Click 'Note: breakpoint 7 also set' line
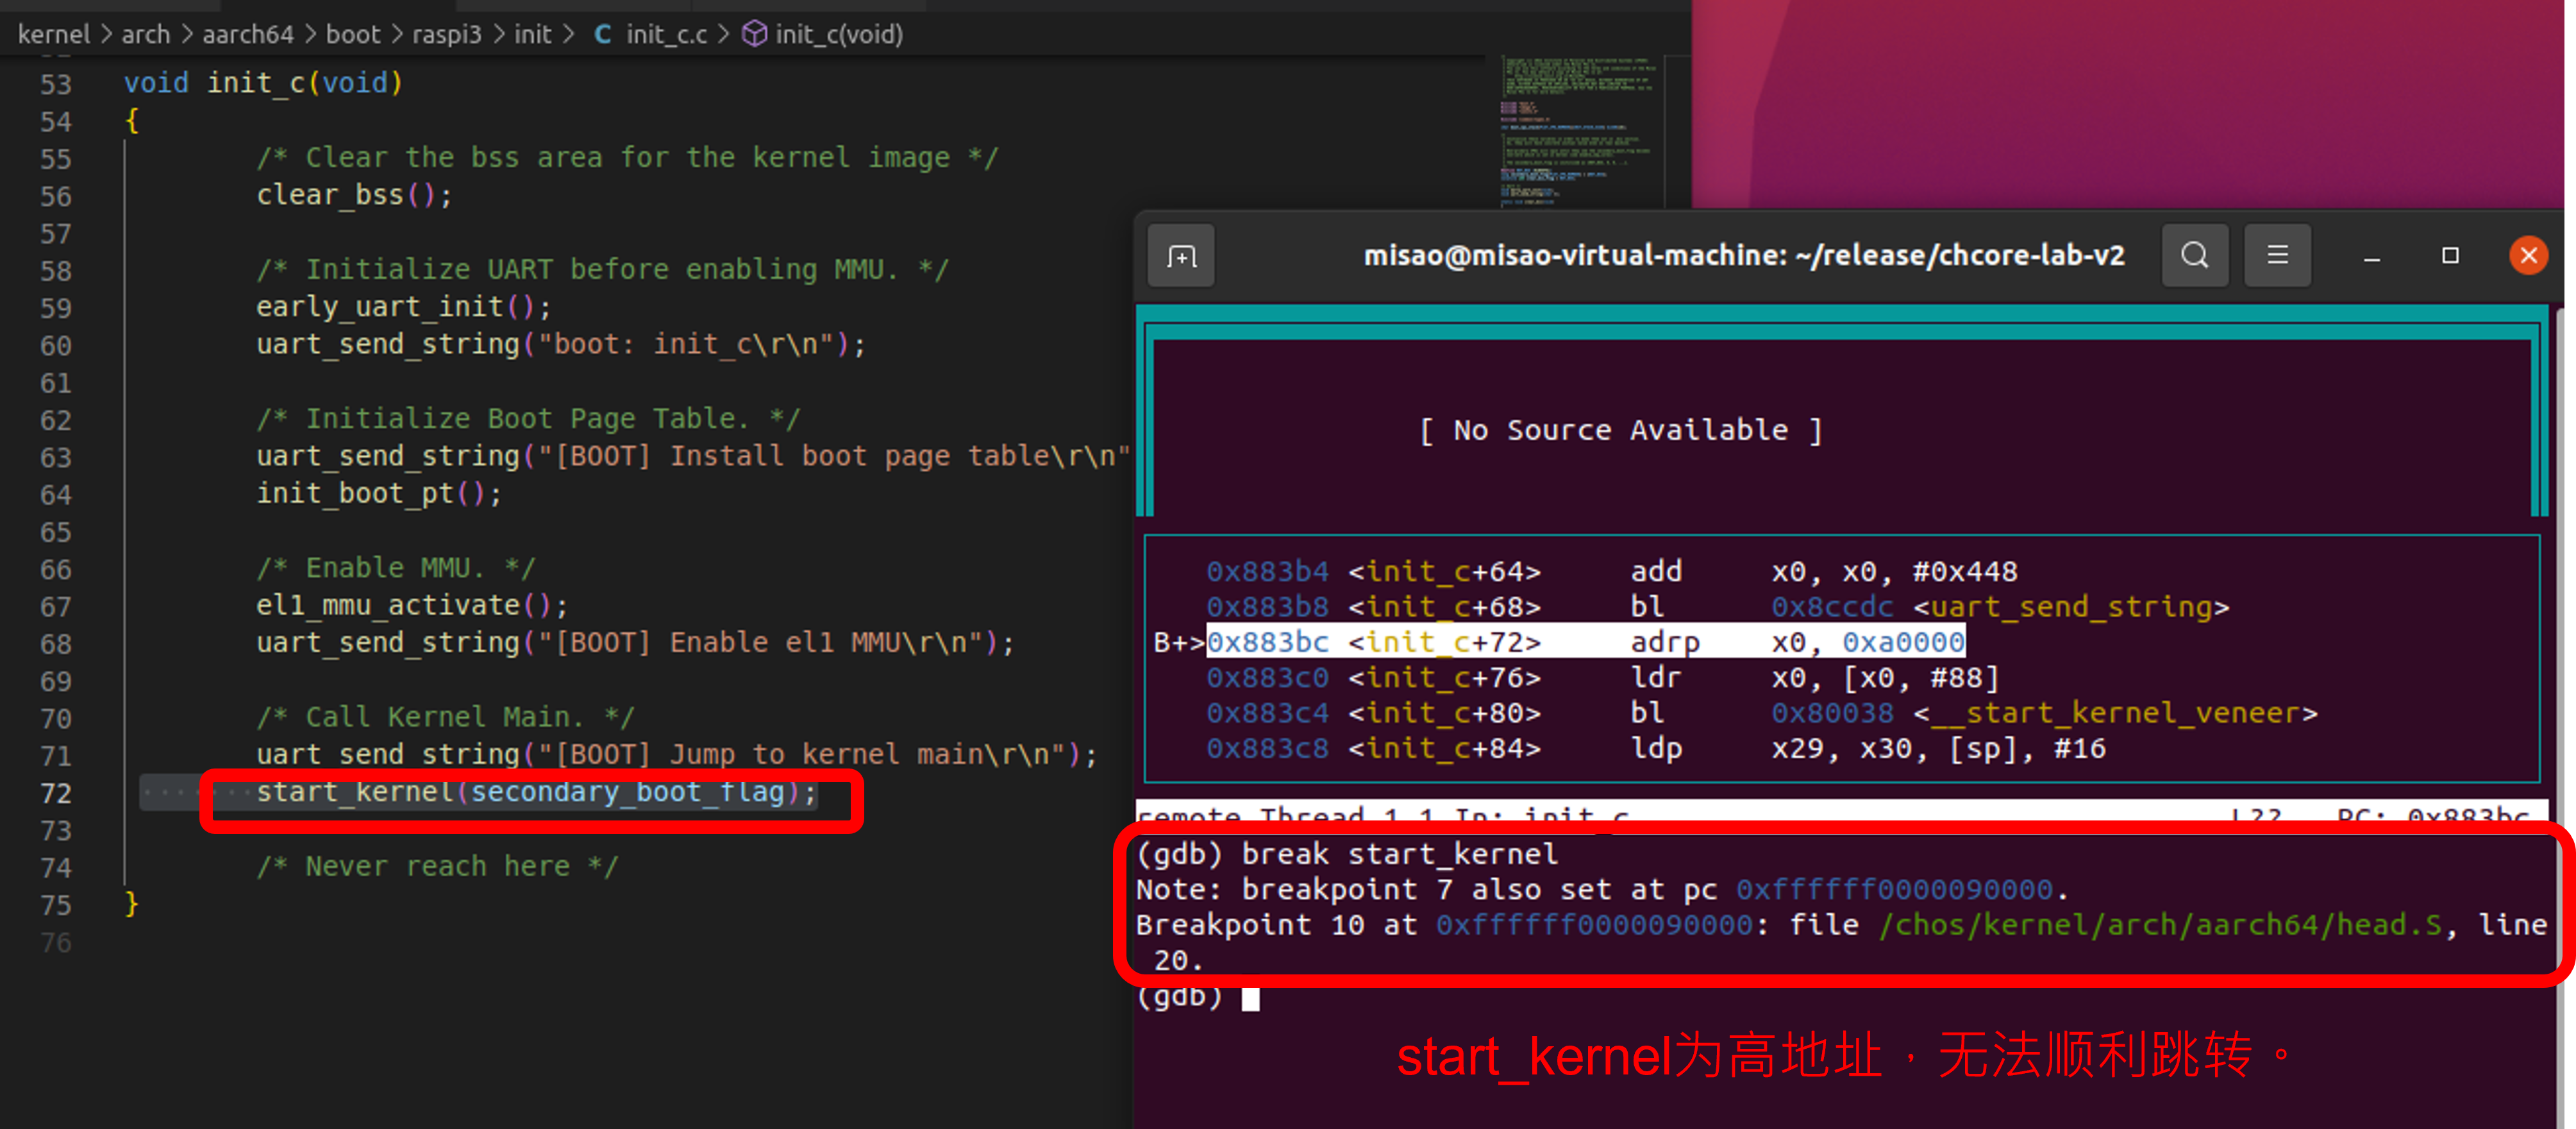Viewport: 2576px width, 1129px height. tap(1602, 889)
